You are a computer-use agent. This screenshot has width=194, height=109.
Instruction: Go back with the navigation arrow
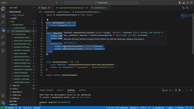[57, 3]
